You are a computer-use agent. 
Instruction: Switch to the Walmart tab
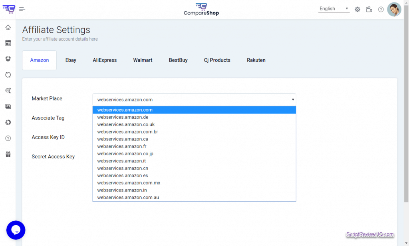pos(143,60)
